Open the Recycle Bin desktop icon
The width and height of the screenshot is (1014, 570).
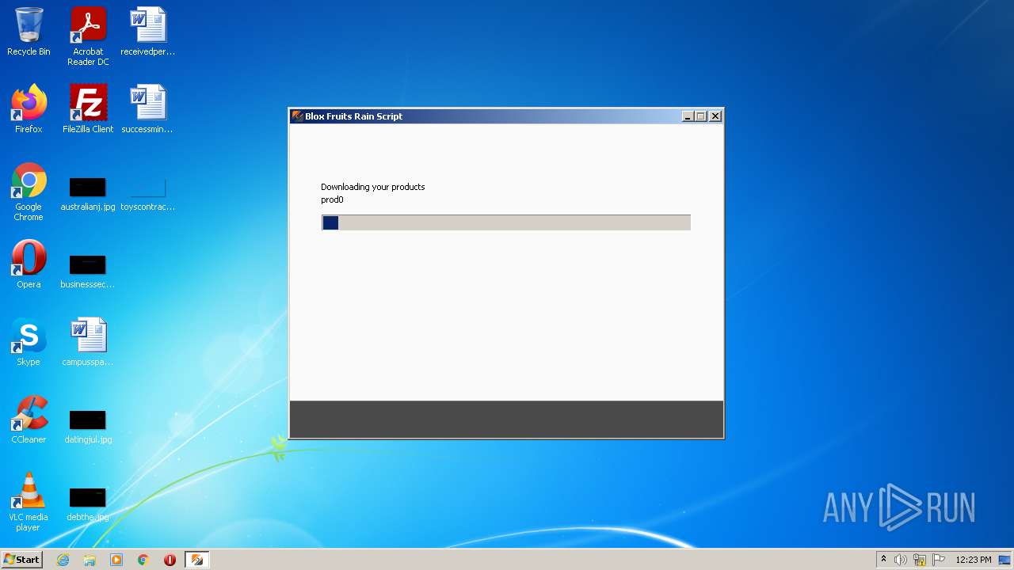coord(29,32)
